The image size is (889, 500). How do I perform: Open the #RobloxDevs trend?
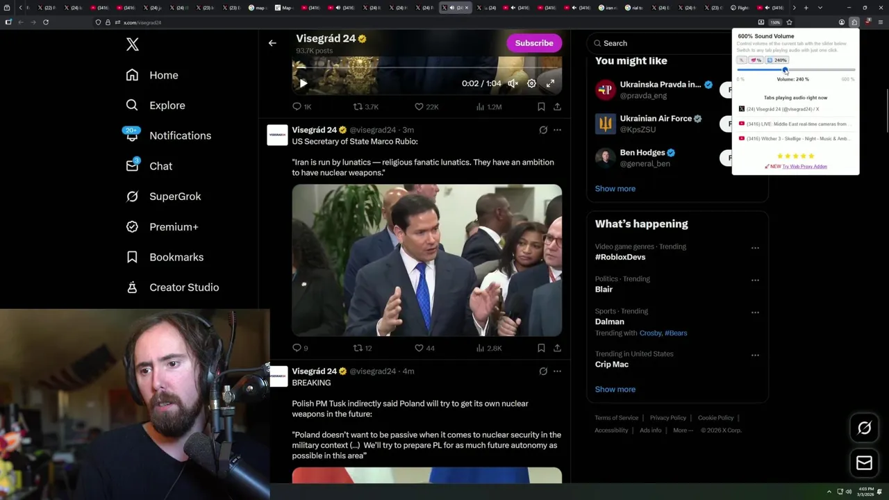(x=620, y=257)
